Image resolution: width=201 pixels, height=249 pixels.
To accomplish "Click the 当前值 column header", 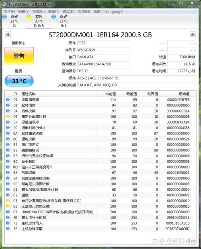I will (x=107, y=94).
